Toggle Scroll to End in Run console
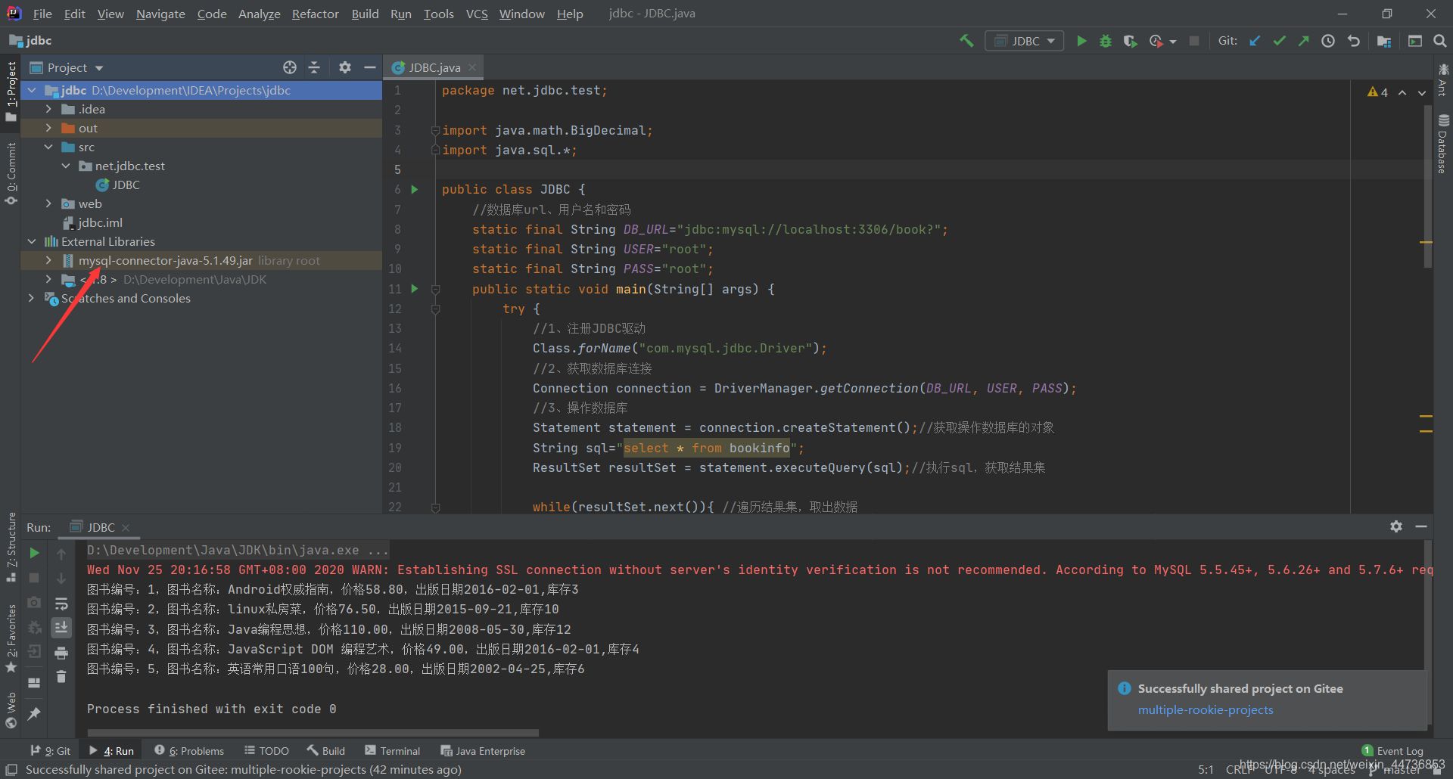Viewport: 1453px width, 779px height. tap(61, 628)
